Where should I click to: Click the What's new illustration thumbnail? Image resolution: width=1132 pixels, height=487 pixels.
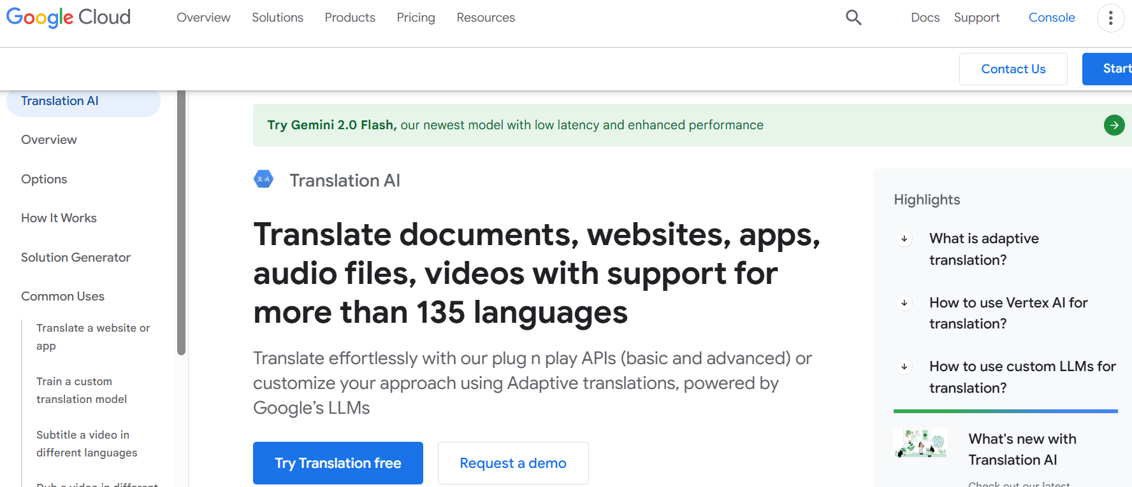point(920,443)
